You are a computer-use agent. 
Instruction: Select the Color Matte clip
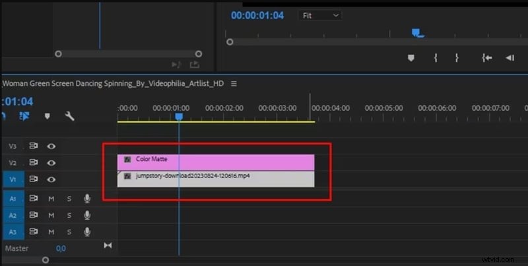tap(216, 162)
